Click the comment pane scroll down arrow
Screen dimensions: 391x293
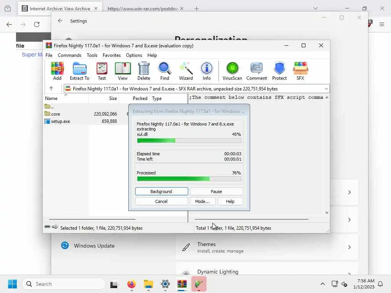327,213
